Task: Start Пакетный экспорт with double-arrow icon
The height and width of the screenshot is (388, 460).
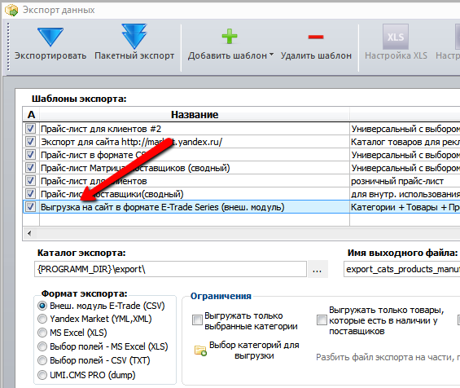Action: coord(134,37)
